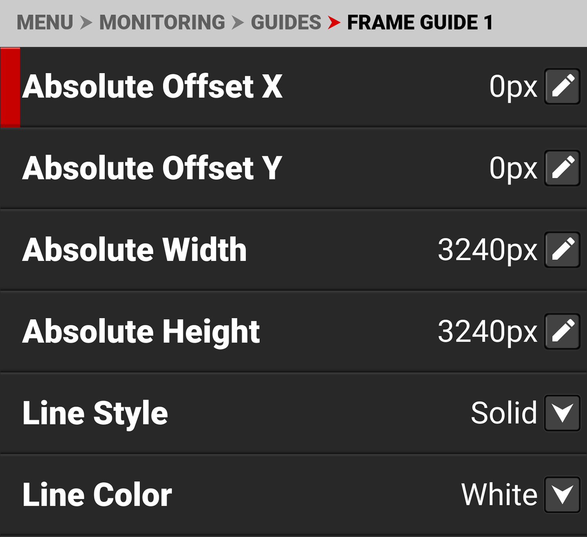Tap the edit pencil beside Absolute Width
Image resolution: width=587 pixels, height=537 pixels.
pos(562,250)
